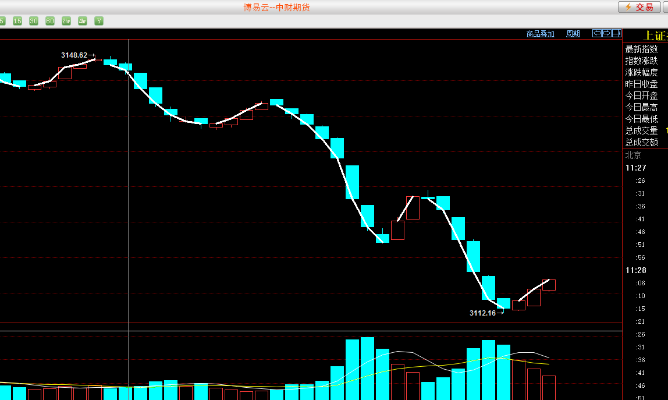
Task: Click the tallest cyan volume bar
Action: (x=367, y=368)
